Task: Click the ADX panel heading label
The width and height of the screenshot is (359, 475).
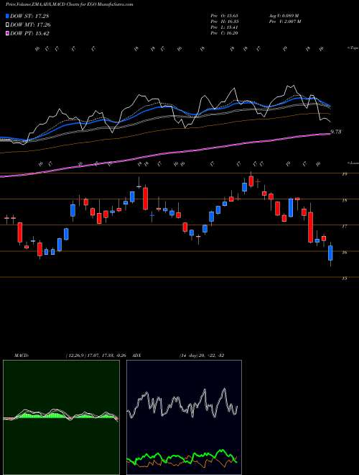Action: [x=136, y=355]
